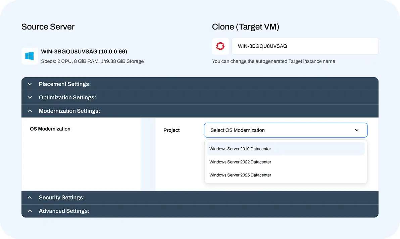Click the Security Settings header label
Screen dimensions: 400x239
point(61,197)
